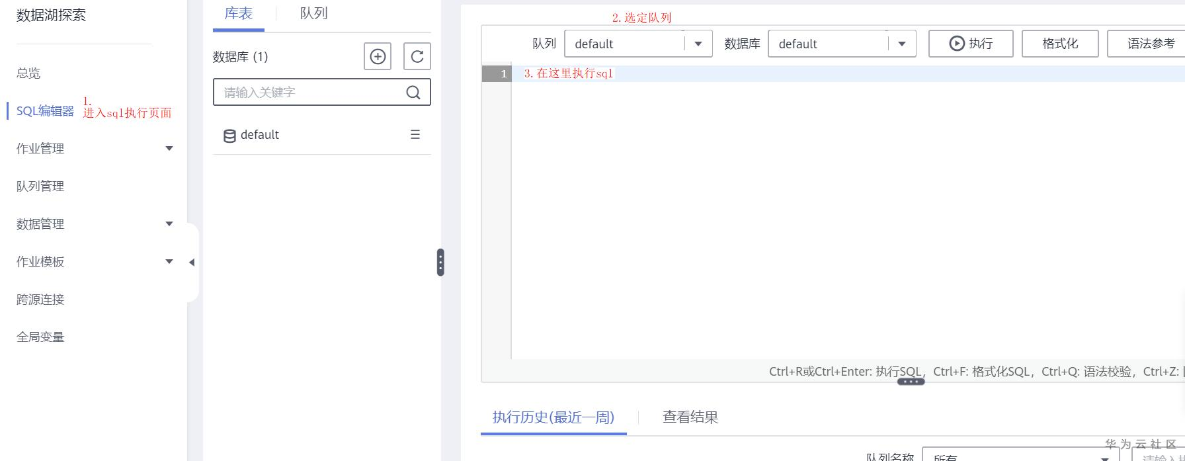
Task: Switch to the 库表 tab
Action: click(x=239, y=14)
